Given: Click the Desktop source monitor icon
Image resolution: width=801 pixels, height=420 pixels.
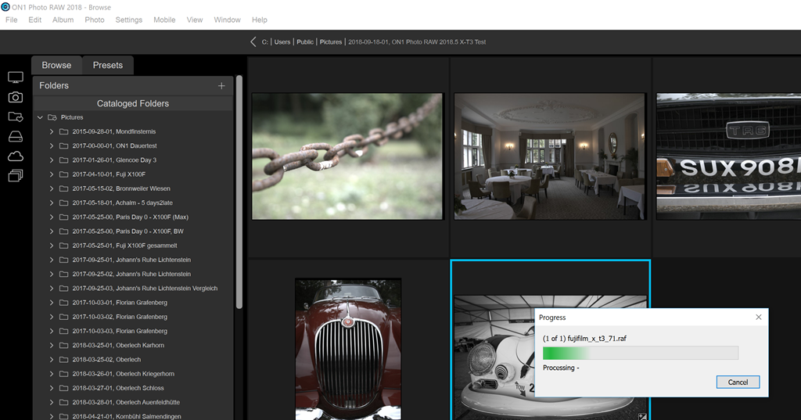Looking at the screenshot, I should click(15, 77).
